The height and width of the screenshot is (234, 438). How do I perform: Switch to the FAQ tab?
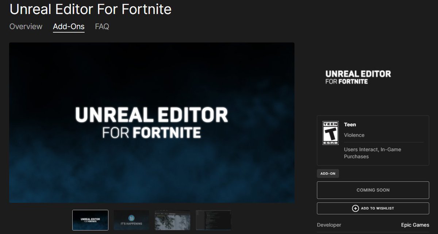102,27
